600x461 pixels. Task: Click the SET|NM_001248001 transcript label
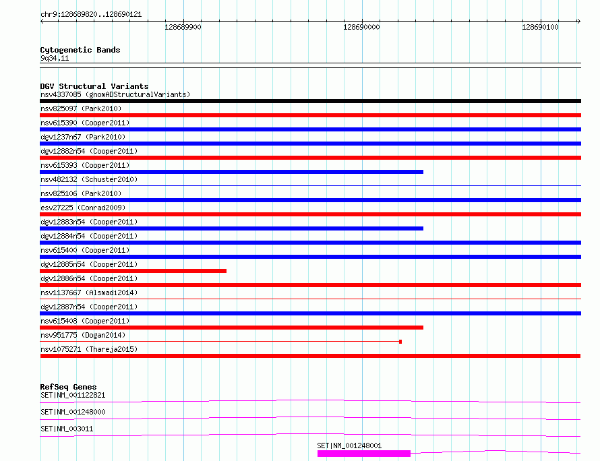pyautogui.click(x=349, y=445)
